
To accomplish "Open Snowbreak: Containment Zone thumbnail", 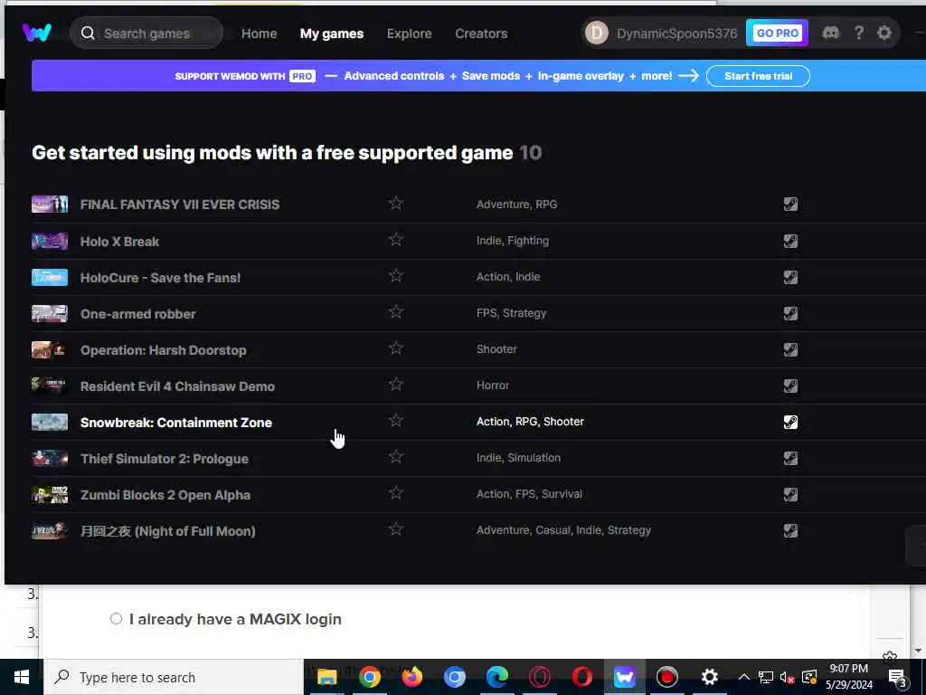I will click(50, 422).
